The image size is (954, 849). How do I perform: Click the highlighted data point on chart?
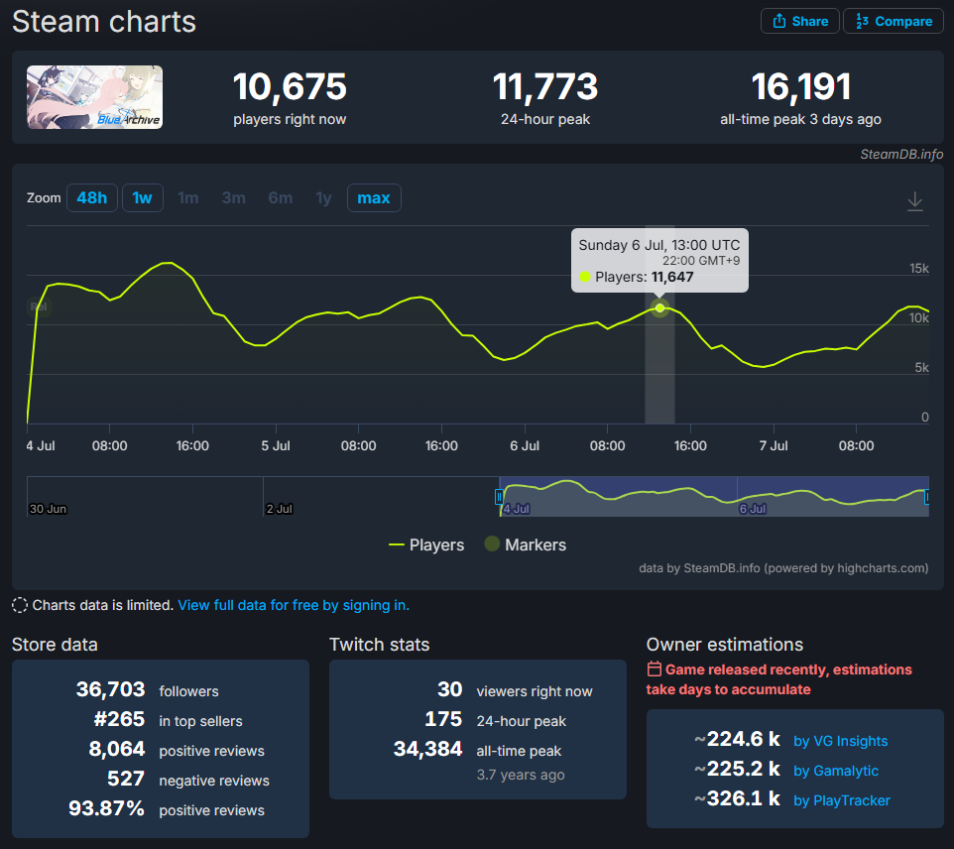(x=660, y=307)
